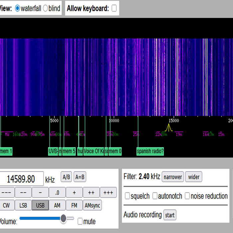Screen dimensions: 233x233
Task: Select the USB mode button
Action: 40,205
